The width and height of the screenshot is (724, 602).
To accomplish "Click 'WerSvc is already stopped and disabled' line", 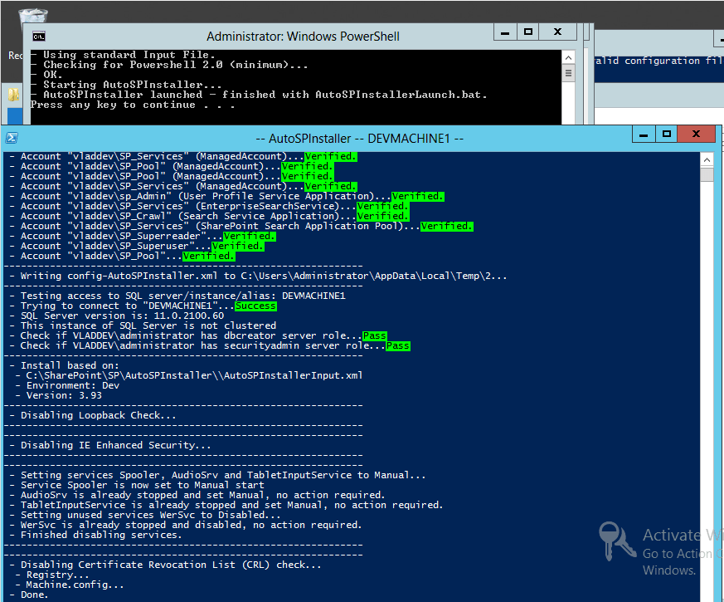I will pyautogui.click(x=186, y=526).
